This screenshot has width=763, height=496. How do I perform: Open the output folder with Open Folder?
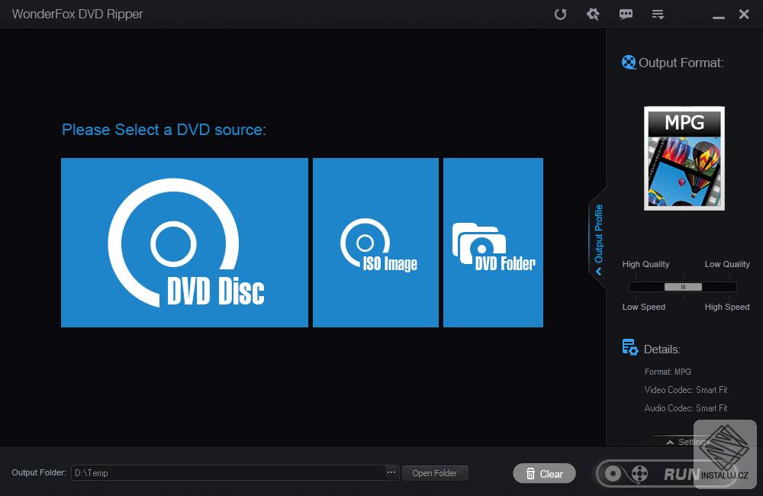point(435,472)
